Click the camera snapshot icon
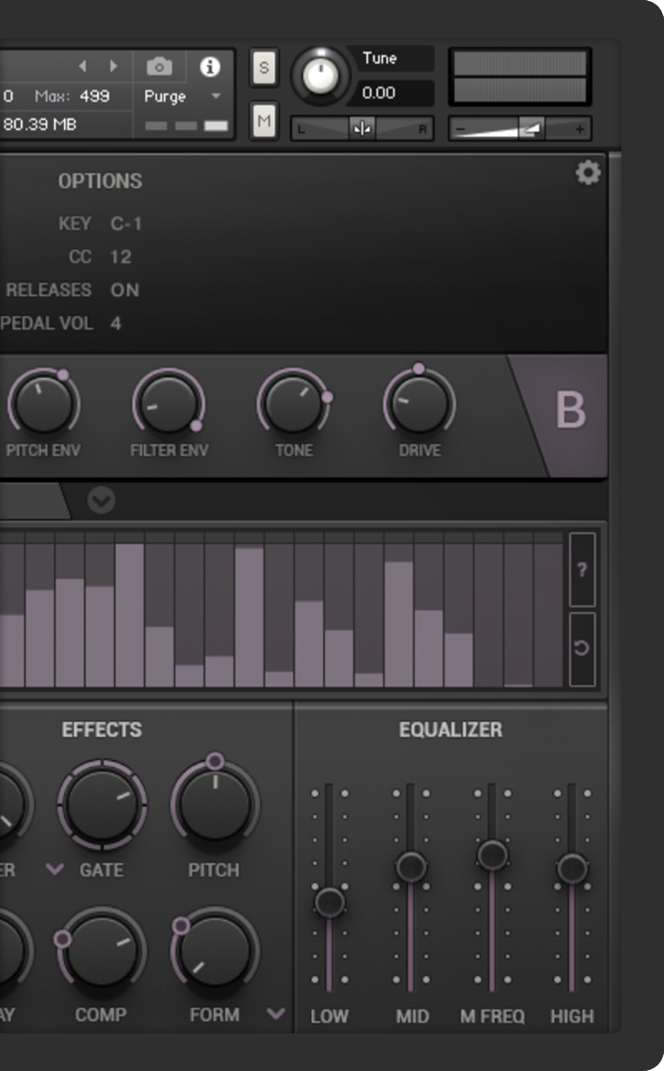 click(159, 66)
